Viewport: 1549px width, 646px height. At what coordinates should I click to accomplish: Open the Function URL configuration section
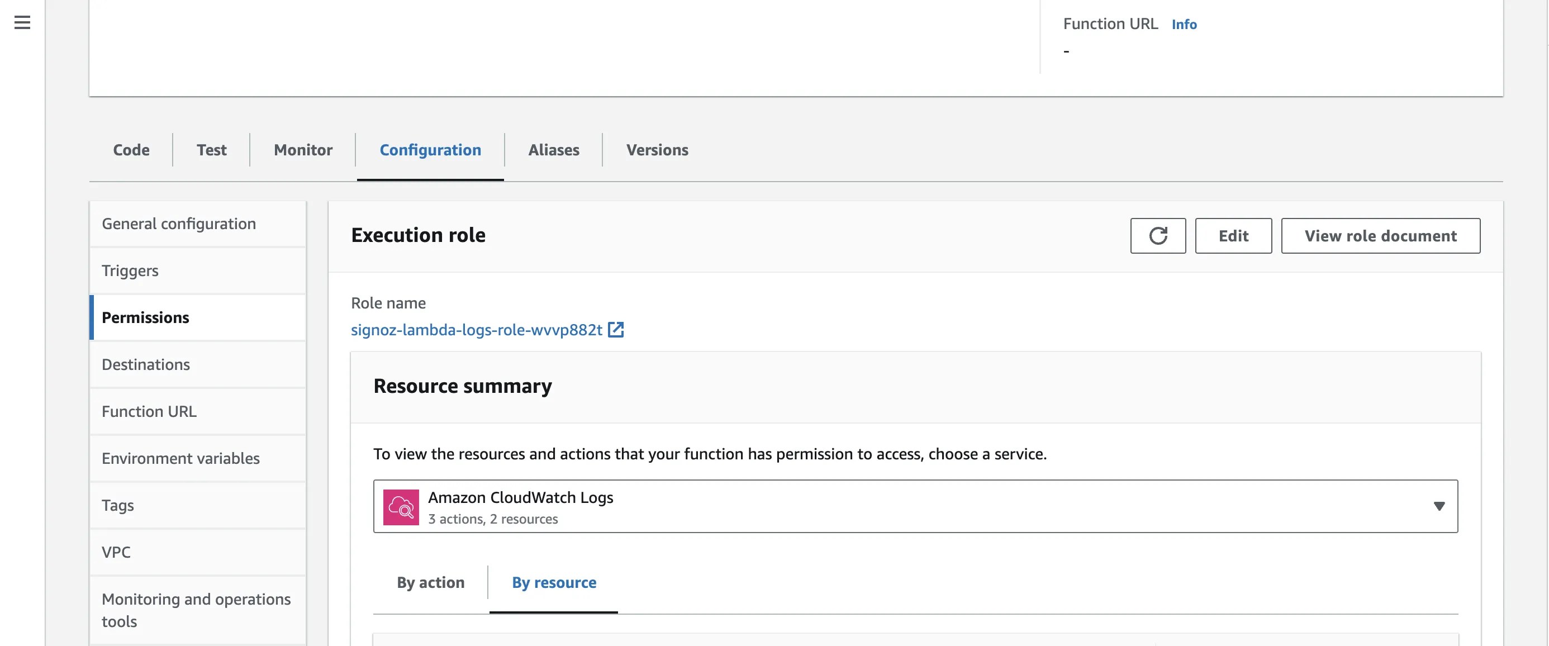click(x=149, y=411)
